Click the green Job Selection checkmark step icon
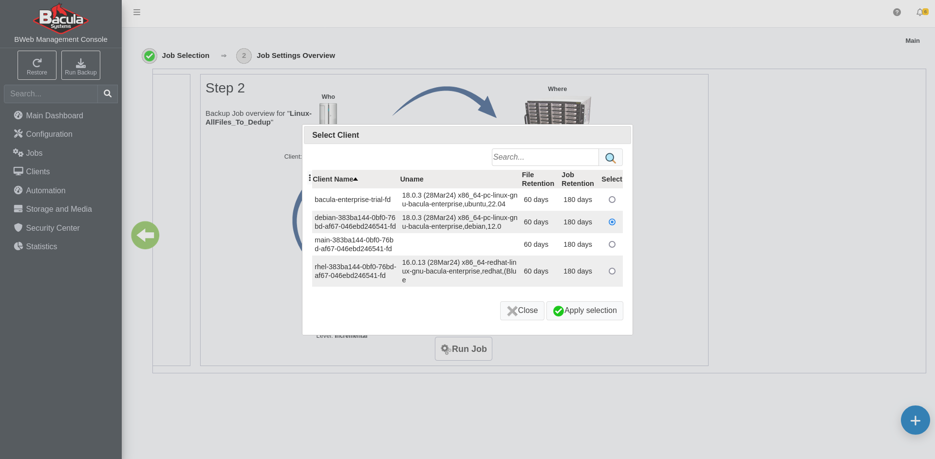 point(150,56)
